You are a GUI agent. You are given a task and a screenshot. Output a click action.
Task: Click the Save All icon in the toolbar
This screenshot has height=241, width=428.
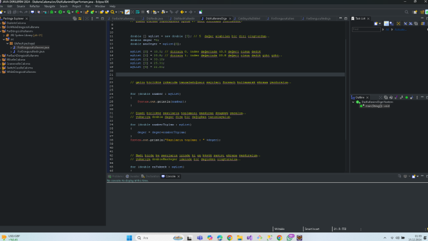coord(15,12)
